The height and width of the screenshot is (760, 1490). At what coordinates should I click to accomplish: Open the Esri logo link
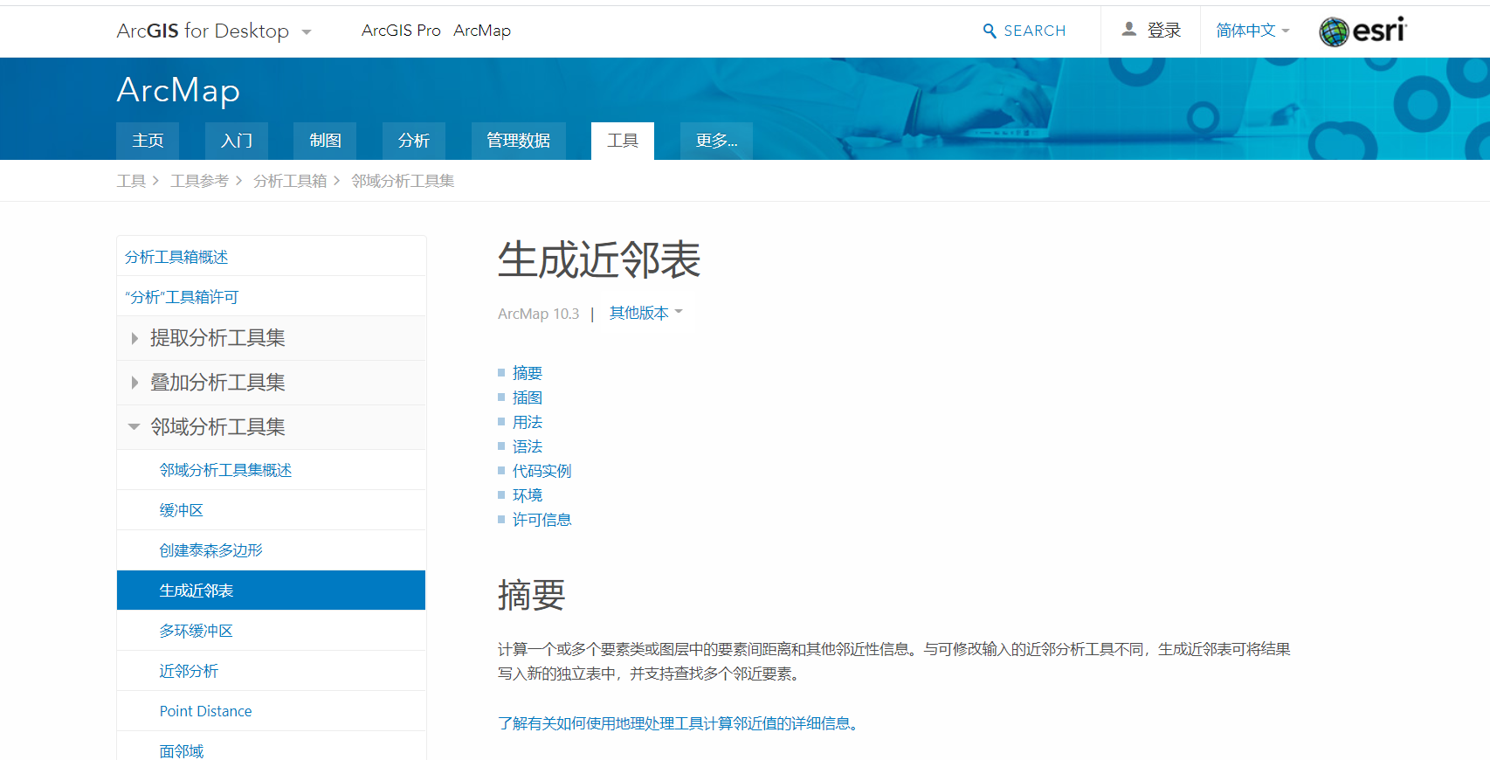pos(1362,31)
